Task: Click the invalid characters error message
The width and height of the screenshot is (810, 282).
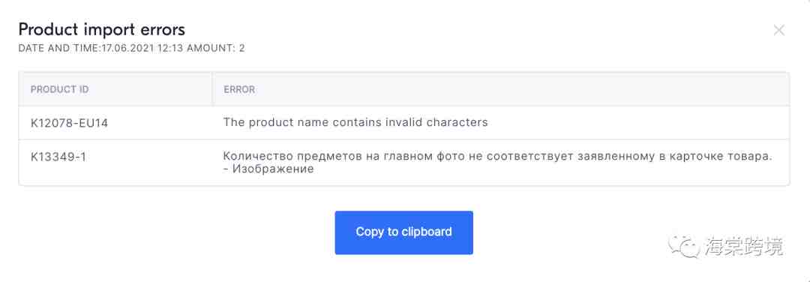Action: point(355,122)
